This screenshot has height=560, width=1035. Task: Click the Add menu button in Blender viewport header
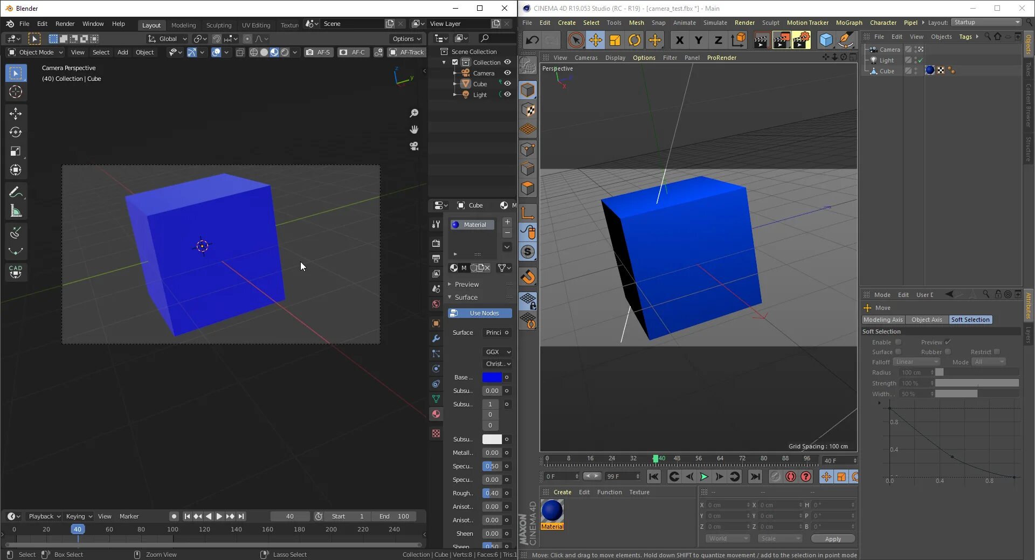point(123,52)
